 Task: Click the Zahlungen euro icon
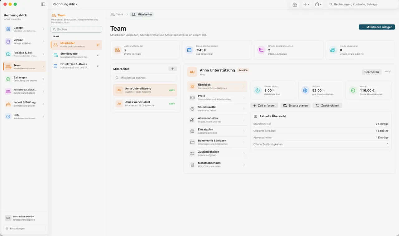[x=8, y=79]
